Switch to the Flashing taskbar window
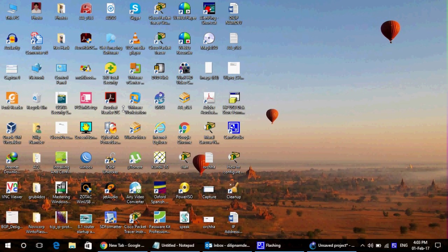 click(x=279, y=245)
